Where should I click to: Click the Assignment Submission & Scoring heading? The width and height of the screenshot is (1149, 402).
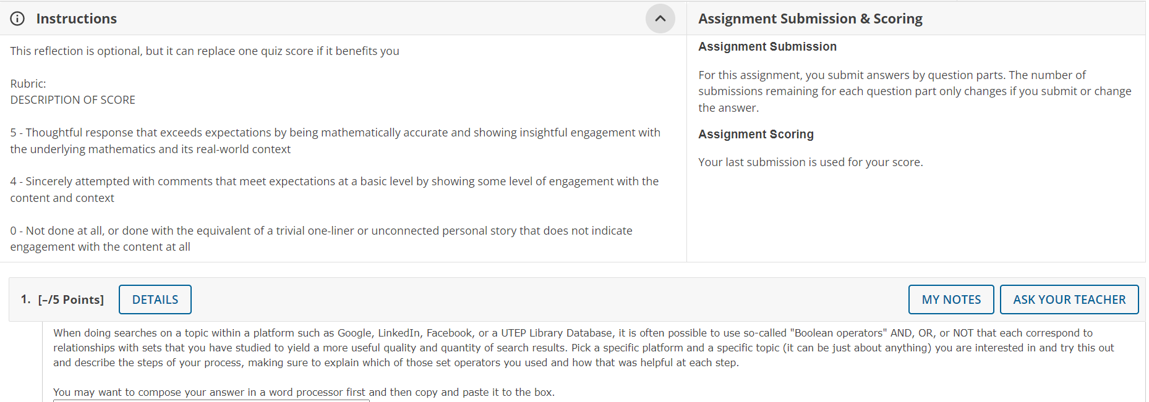(810, 19)
